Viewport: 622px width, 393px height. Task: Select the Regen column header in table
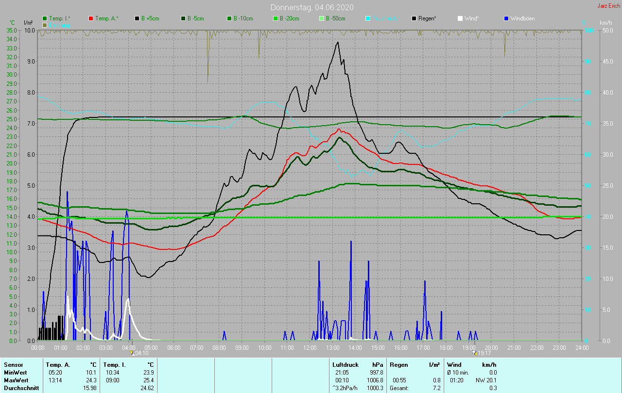point(399,364)
